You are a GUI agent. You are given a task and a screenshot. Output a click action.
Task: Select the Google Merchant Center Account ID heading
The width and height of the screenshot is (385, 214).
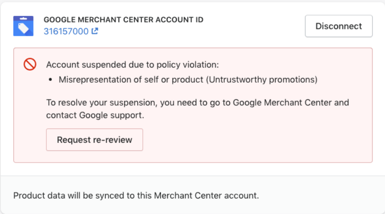(x=124, y=20)
